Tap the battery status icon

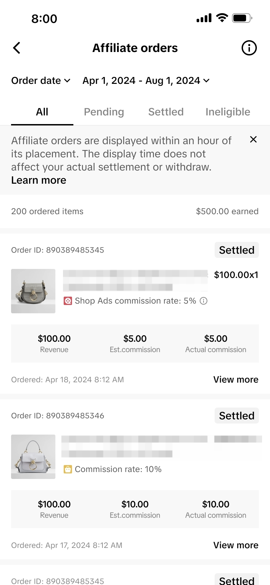(x=242, y=18)
